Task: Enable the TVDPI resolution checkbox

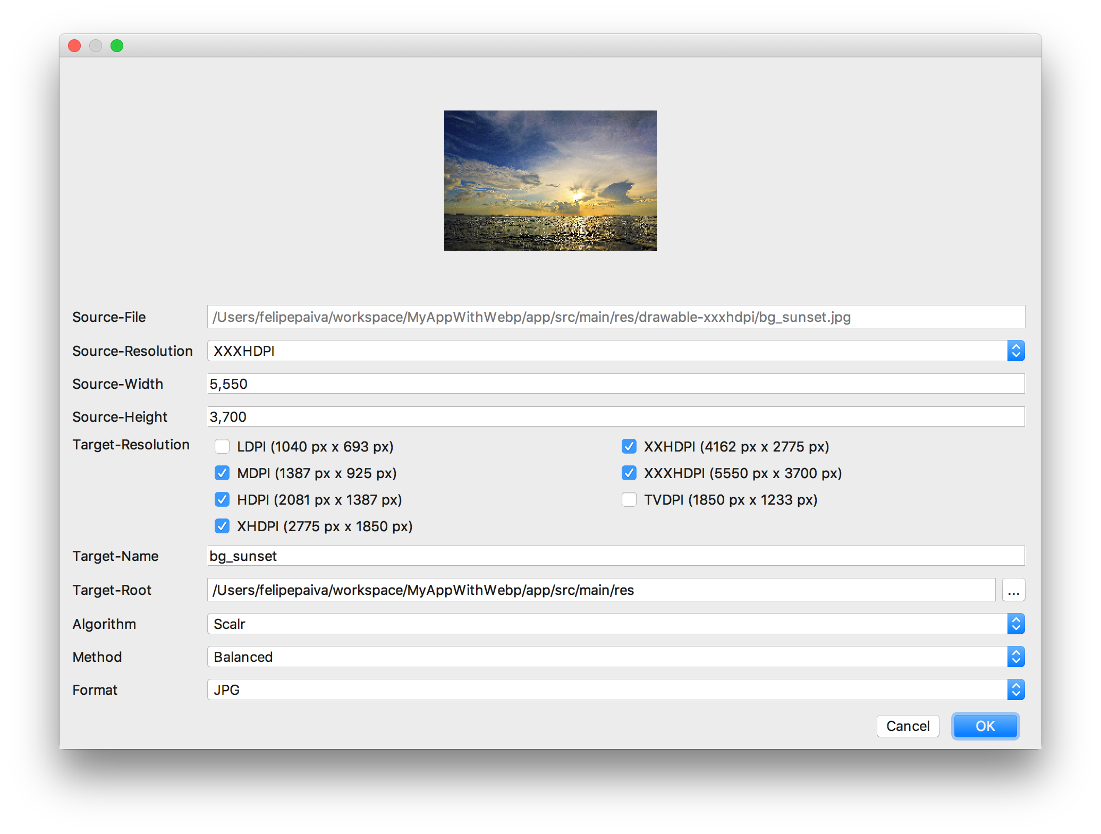Action: (629, 499)
